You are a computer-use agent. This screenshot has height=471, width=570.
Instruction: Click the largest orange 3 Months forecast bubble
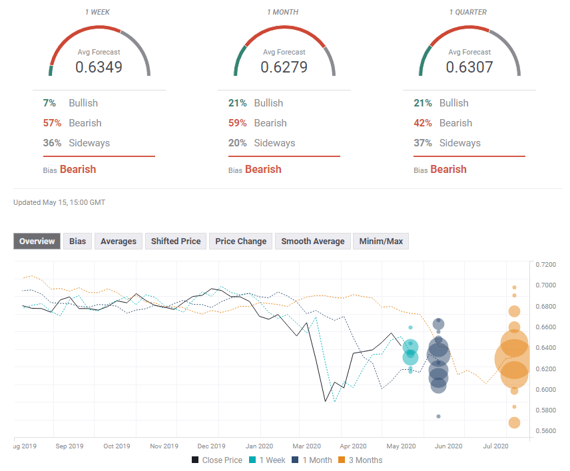513,360
